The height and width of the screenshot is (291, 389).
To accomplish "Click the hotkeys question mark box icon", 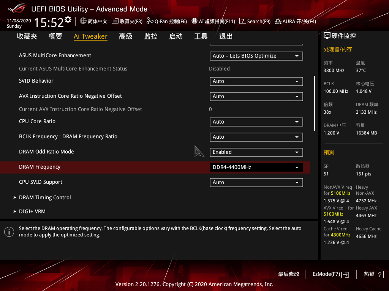I will click(380, 274).
